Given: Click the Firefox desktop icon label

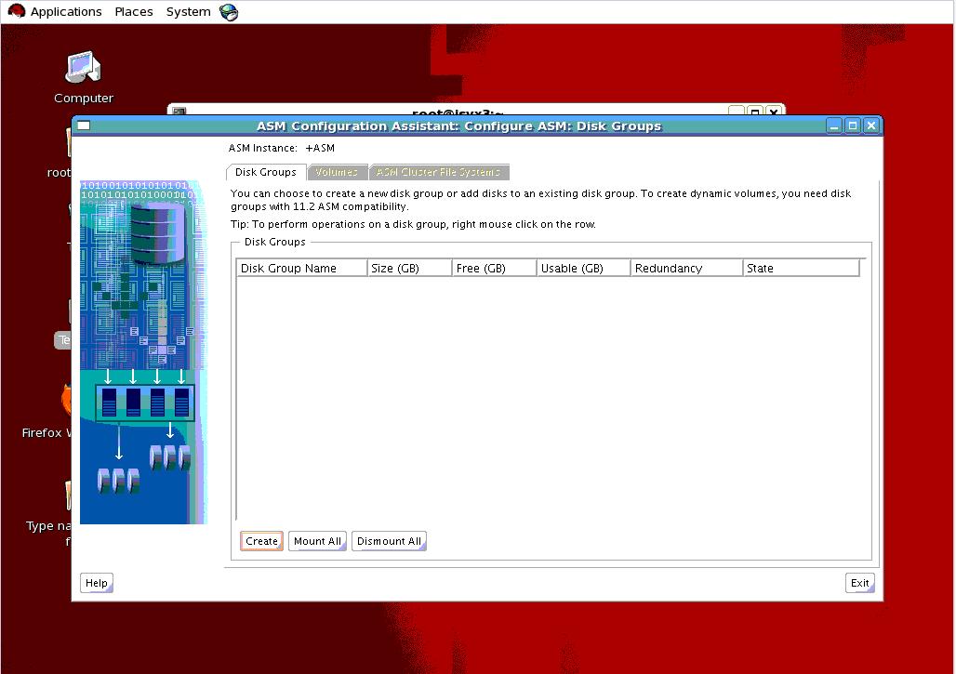Looking at the screenshot, I should pos(46,432).
